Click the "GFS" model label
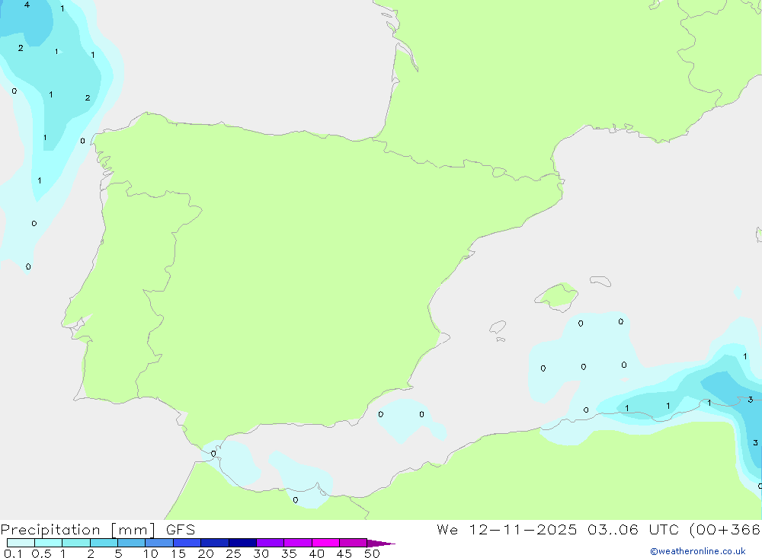This screenshot has height=558, width=762. tap(181, 529)
